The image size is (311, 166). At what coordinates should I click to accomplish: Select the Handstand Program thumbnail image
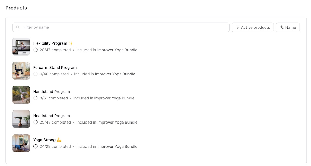click(21, 95)
